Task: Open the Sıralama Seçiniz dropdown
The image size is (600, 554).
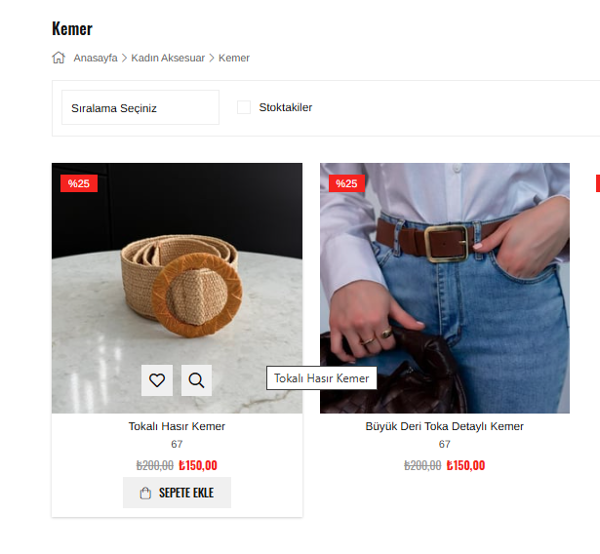Action: pyautogui.click(x=140, y=107)
